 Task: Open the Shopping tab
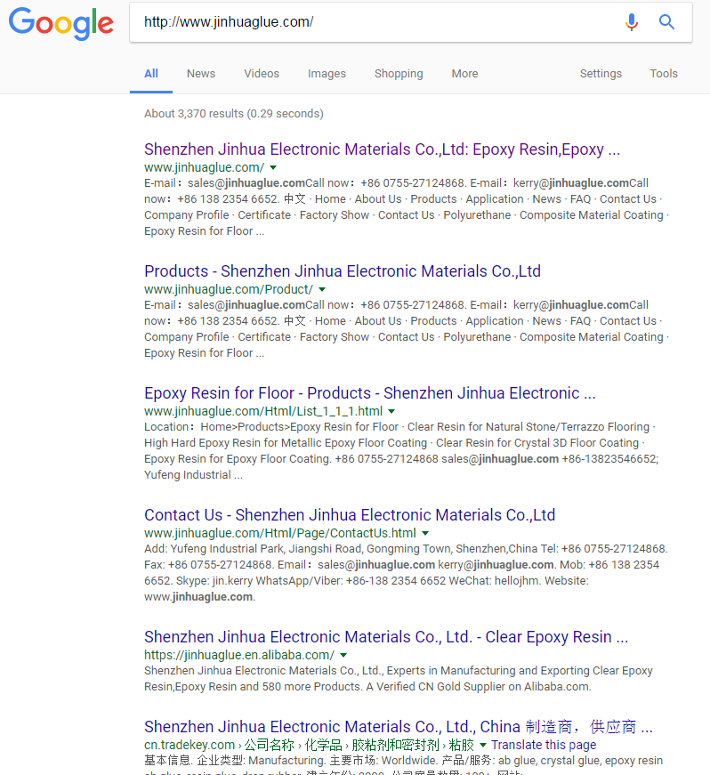tap(399, 74)
